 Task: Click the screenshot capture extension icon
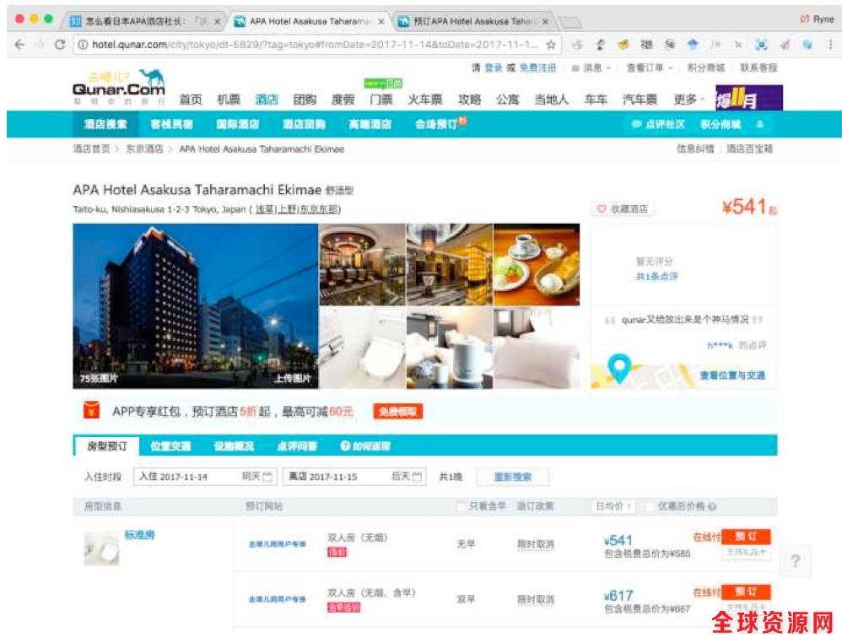click(x=762, y=45)
